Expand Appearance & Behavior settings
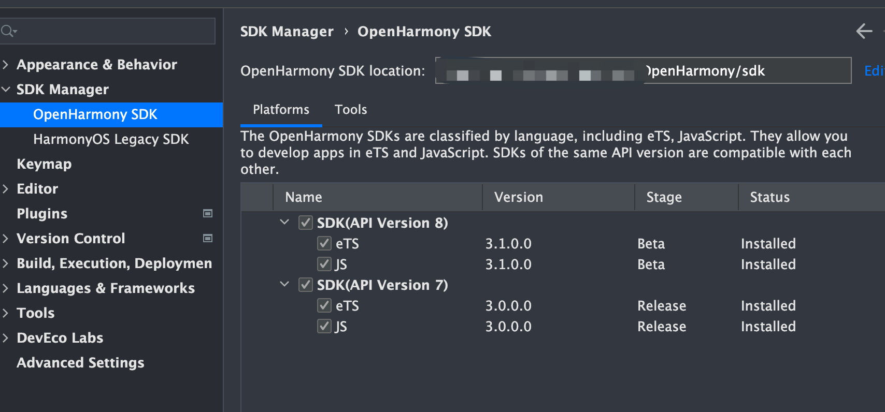This screenshot has width=885, height=412. click(x=6, y=64)
